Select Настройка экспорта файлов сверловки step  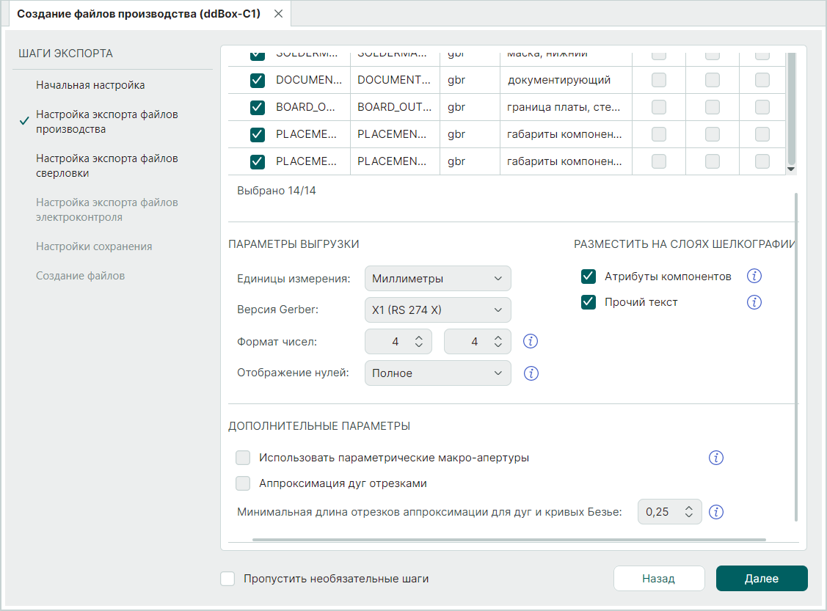pyautogui.click(x=107, y=166)
